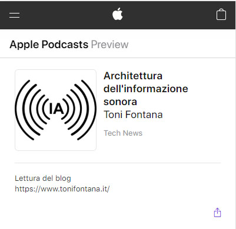Share the podcast via share icon
The height and width of the screenshot is (229, 236).
coord(217,213)
